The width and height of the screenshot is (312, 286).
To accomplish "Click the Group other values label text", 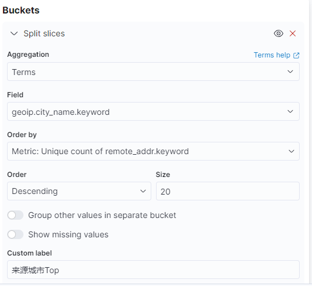I will [102, 216].
